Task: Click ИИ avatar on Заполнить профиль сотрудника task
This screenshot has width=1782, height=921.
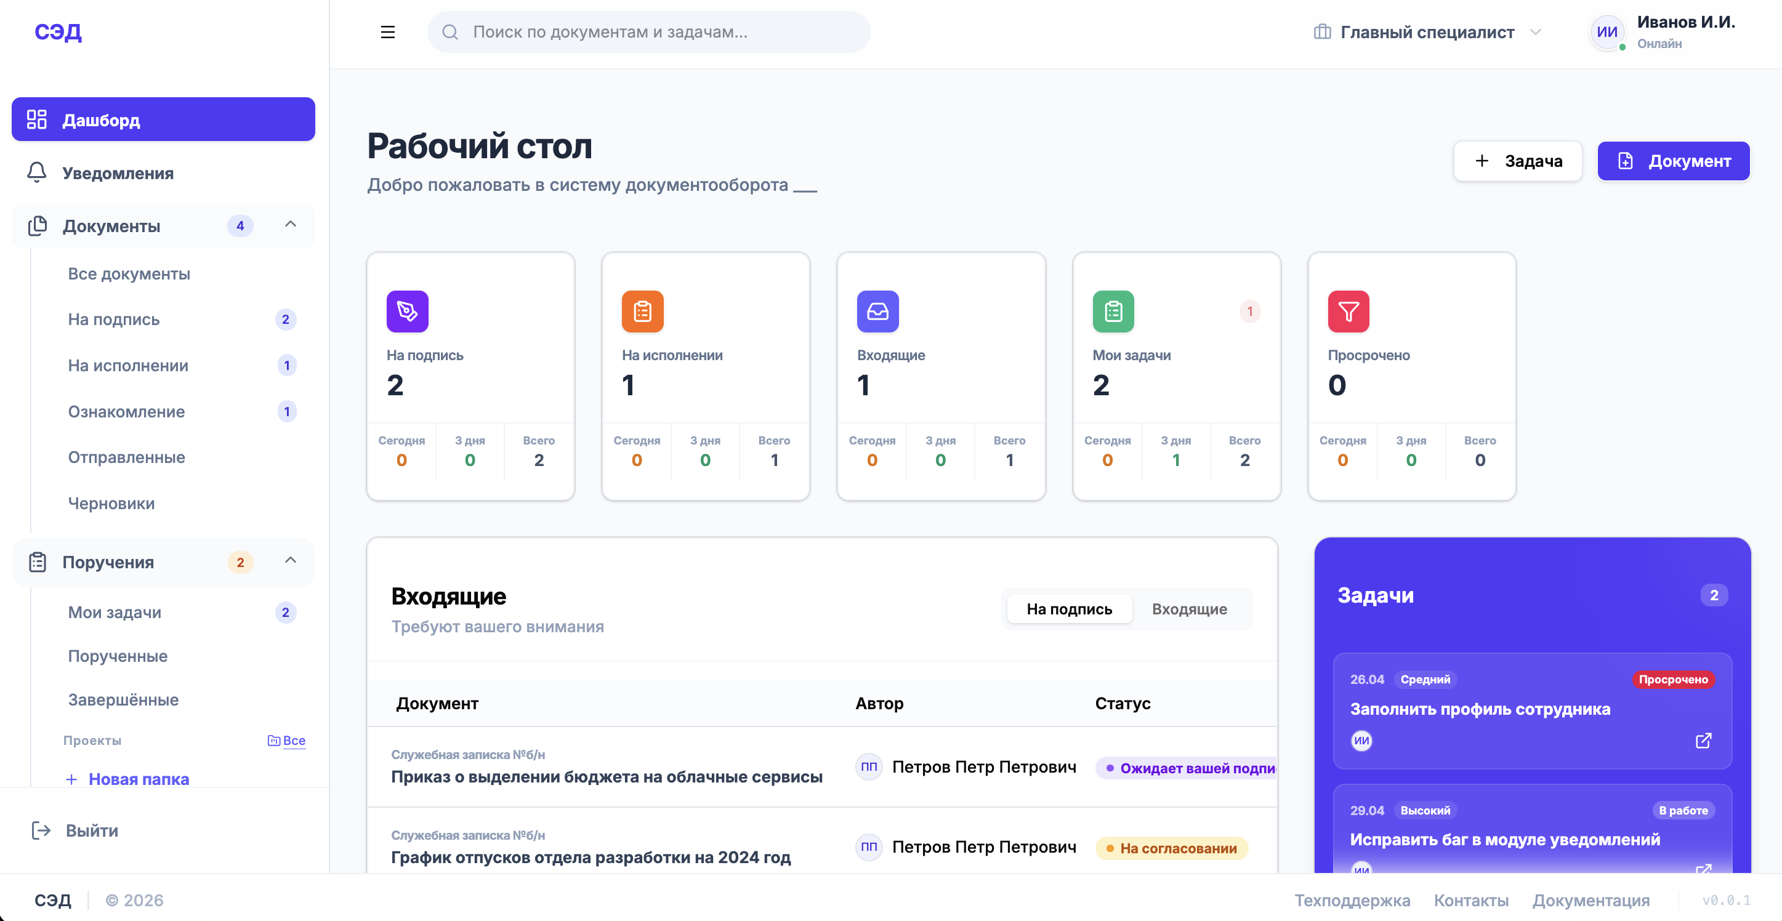Action: click(x=1361, y=741)
